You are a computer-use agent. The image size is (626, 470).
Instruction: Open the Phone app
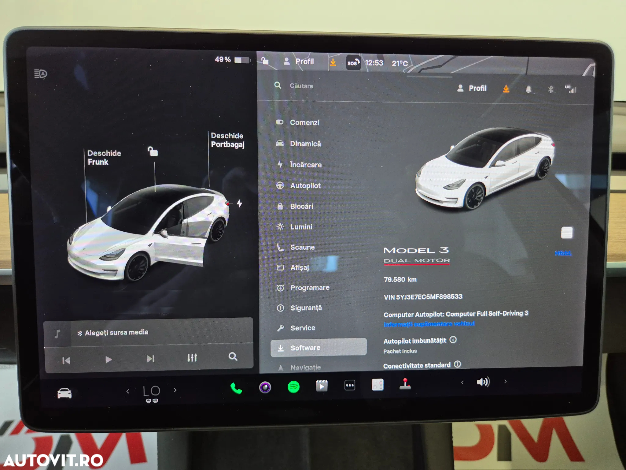click(x=236, y=388)
